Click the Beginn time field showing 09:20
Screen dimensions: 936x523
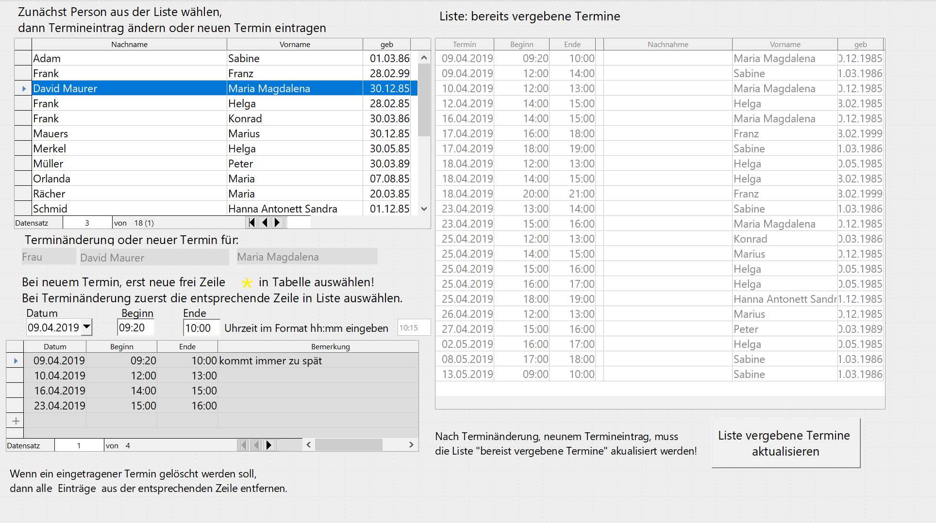(x=135, y=328)
